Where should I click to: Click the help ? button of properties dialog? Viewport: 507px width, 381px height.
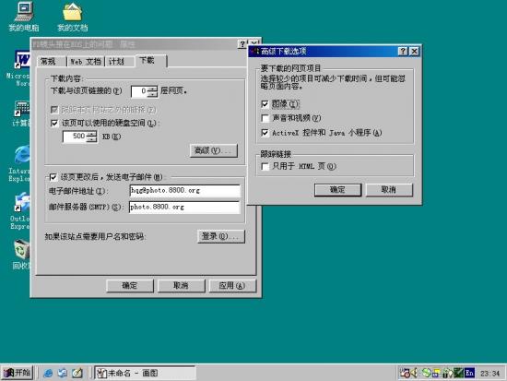(x=242, y=44)
